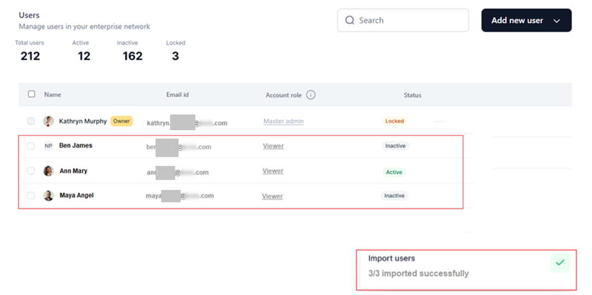Screen dimensions: 592x295
Task: Click Kathryn Murphy's profile avatar
Action: pos(49,121)
